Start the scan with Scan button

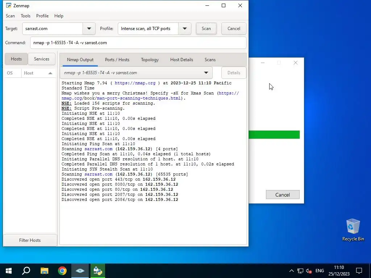pyautogui.click(x=206, y=29)
